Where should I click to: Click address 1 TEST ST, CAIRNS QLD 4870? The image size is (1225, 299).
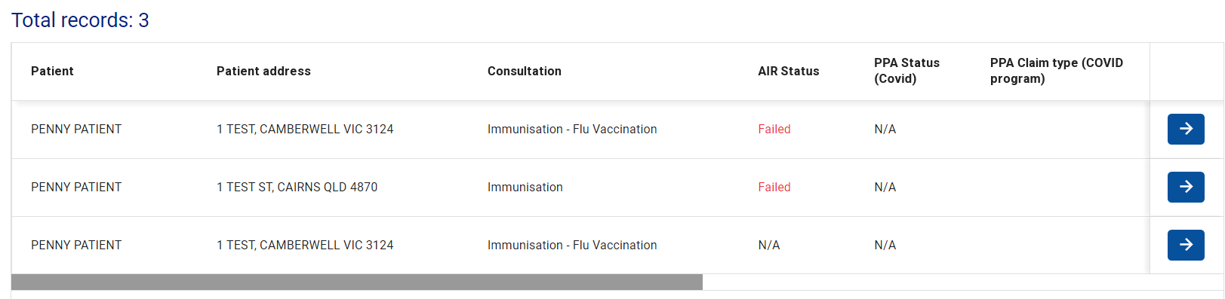(x=297, y=187)
